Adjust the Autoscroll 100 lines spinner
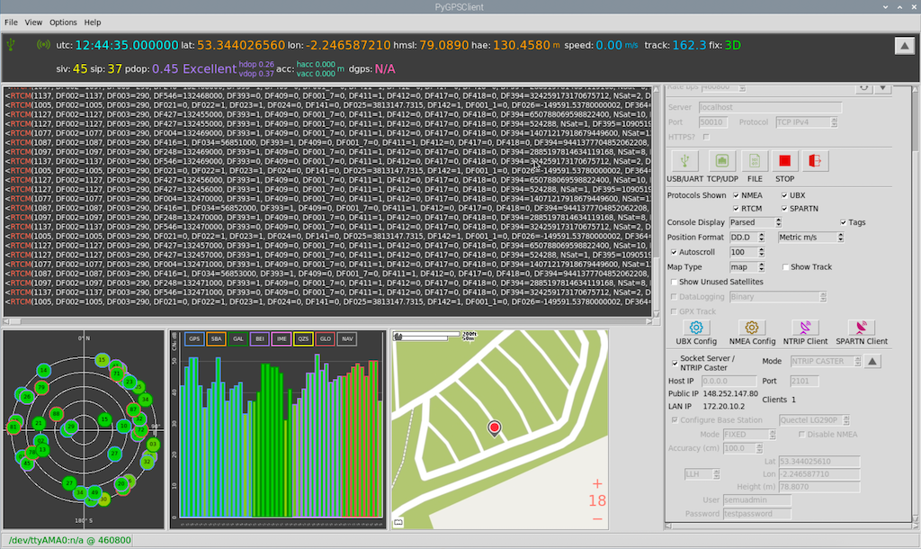Image resolution: width=921 pixels, height=549 pixels. [x=747, y=252]
